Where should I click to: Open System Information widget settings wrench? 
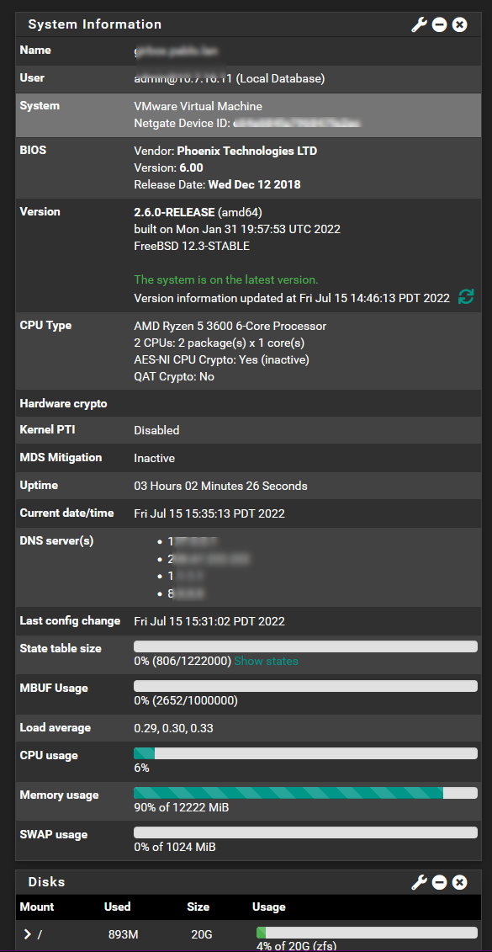pos(419,25)
